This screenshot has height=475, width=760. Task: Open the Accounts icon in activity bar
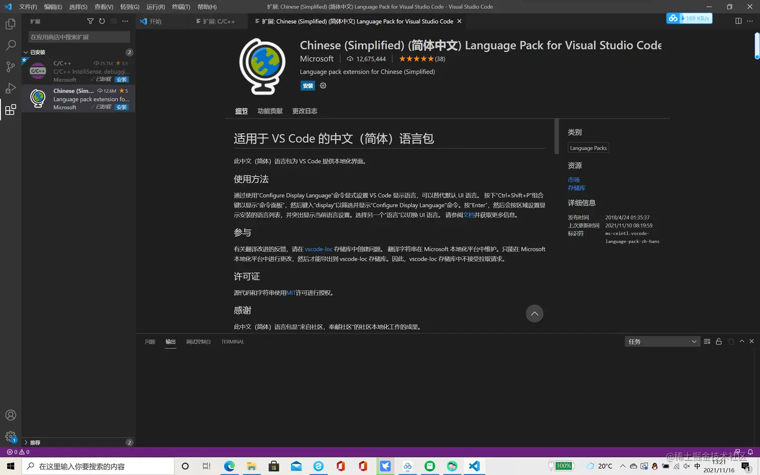pos(11,415)
